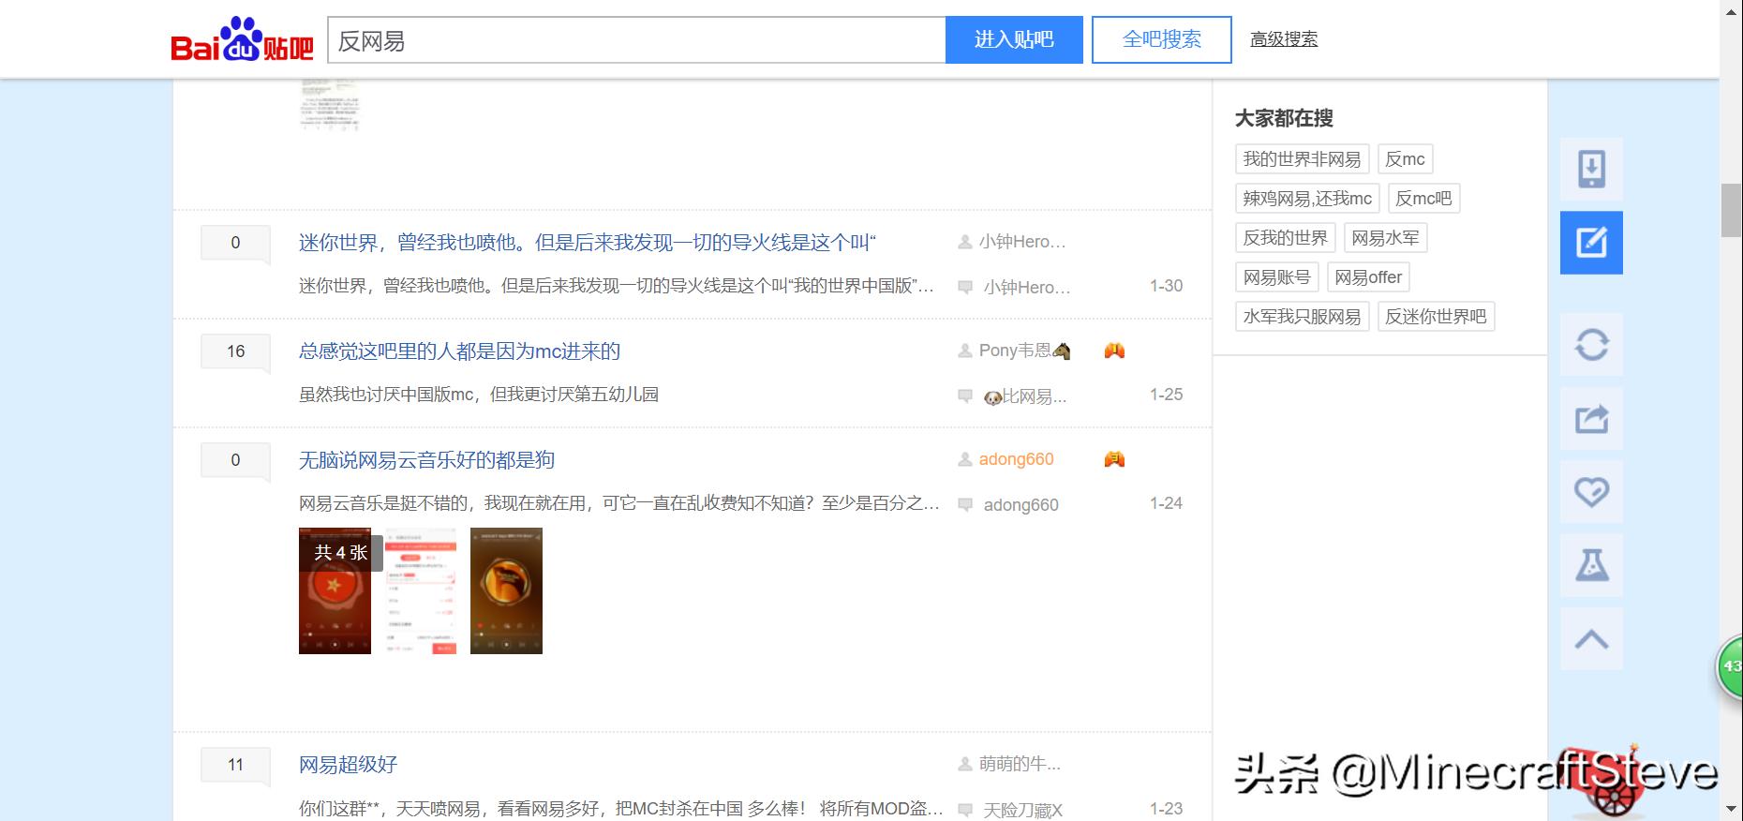Click the heart favorite sidebar icon

[1591, 491]
